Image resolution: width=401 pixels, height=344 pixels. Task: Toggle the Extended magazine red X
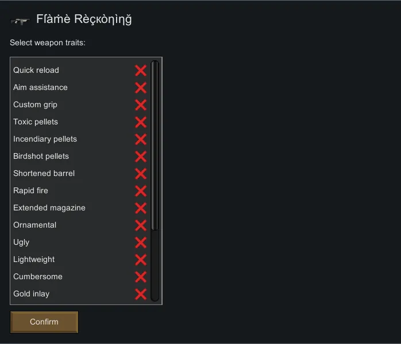click(141, 208)
